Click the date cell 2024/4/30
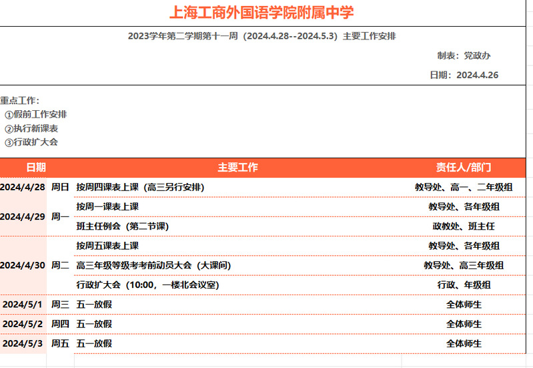Image resolution: width=533 pixels, height=368 pixels. pos(23,265)
